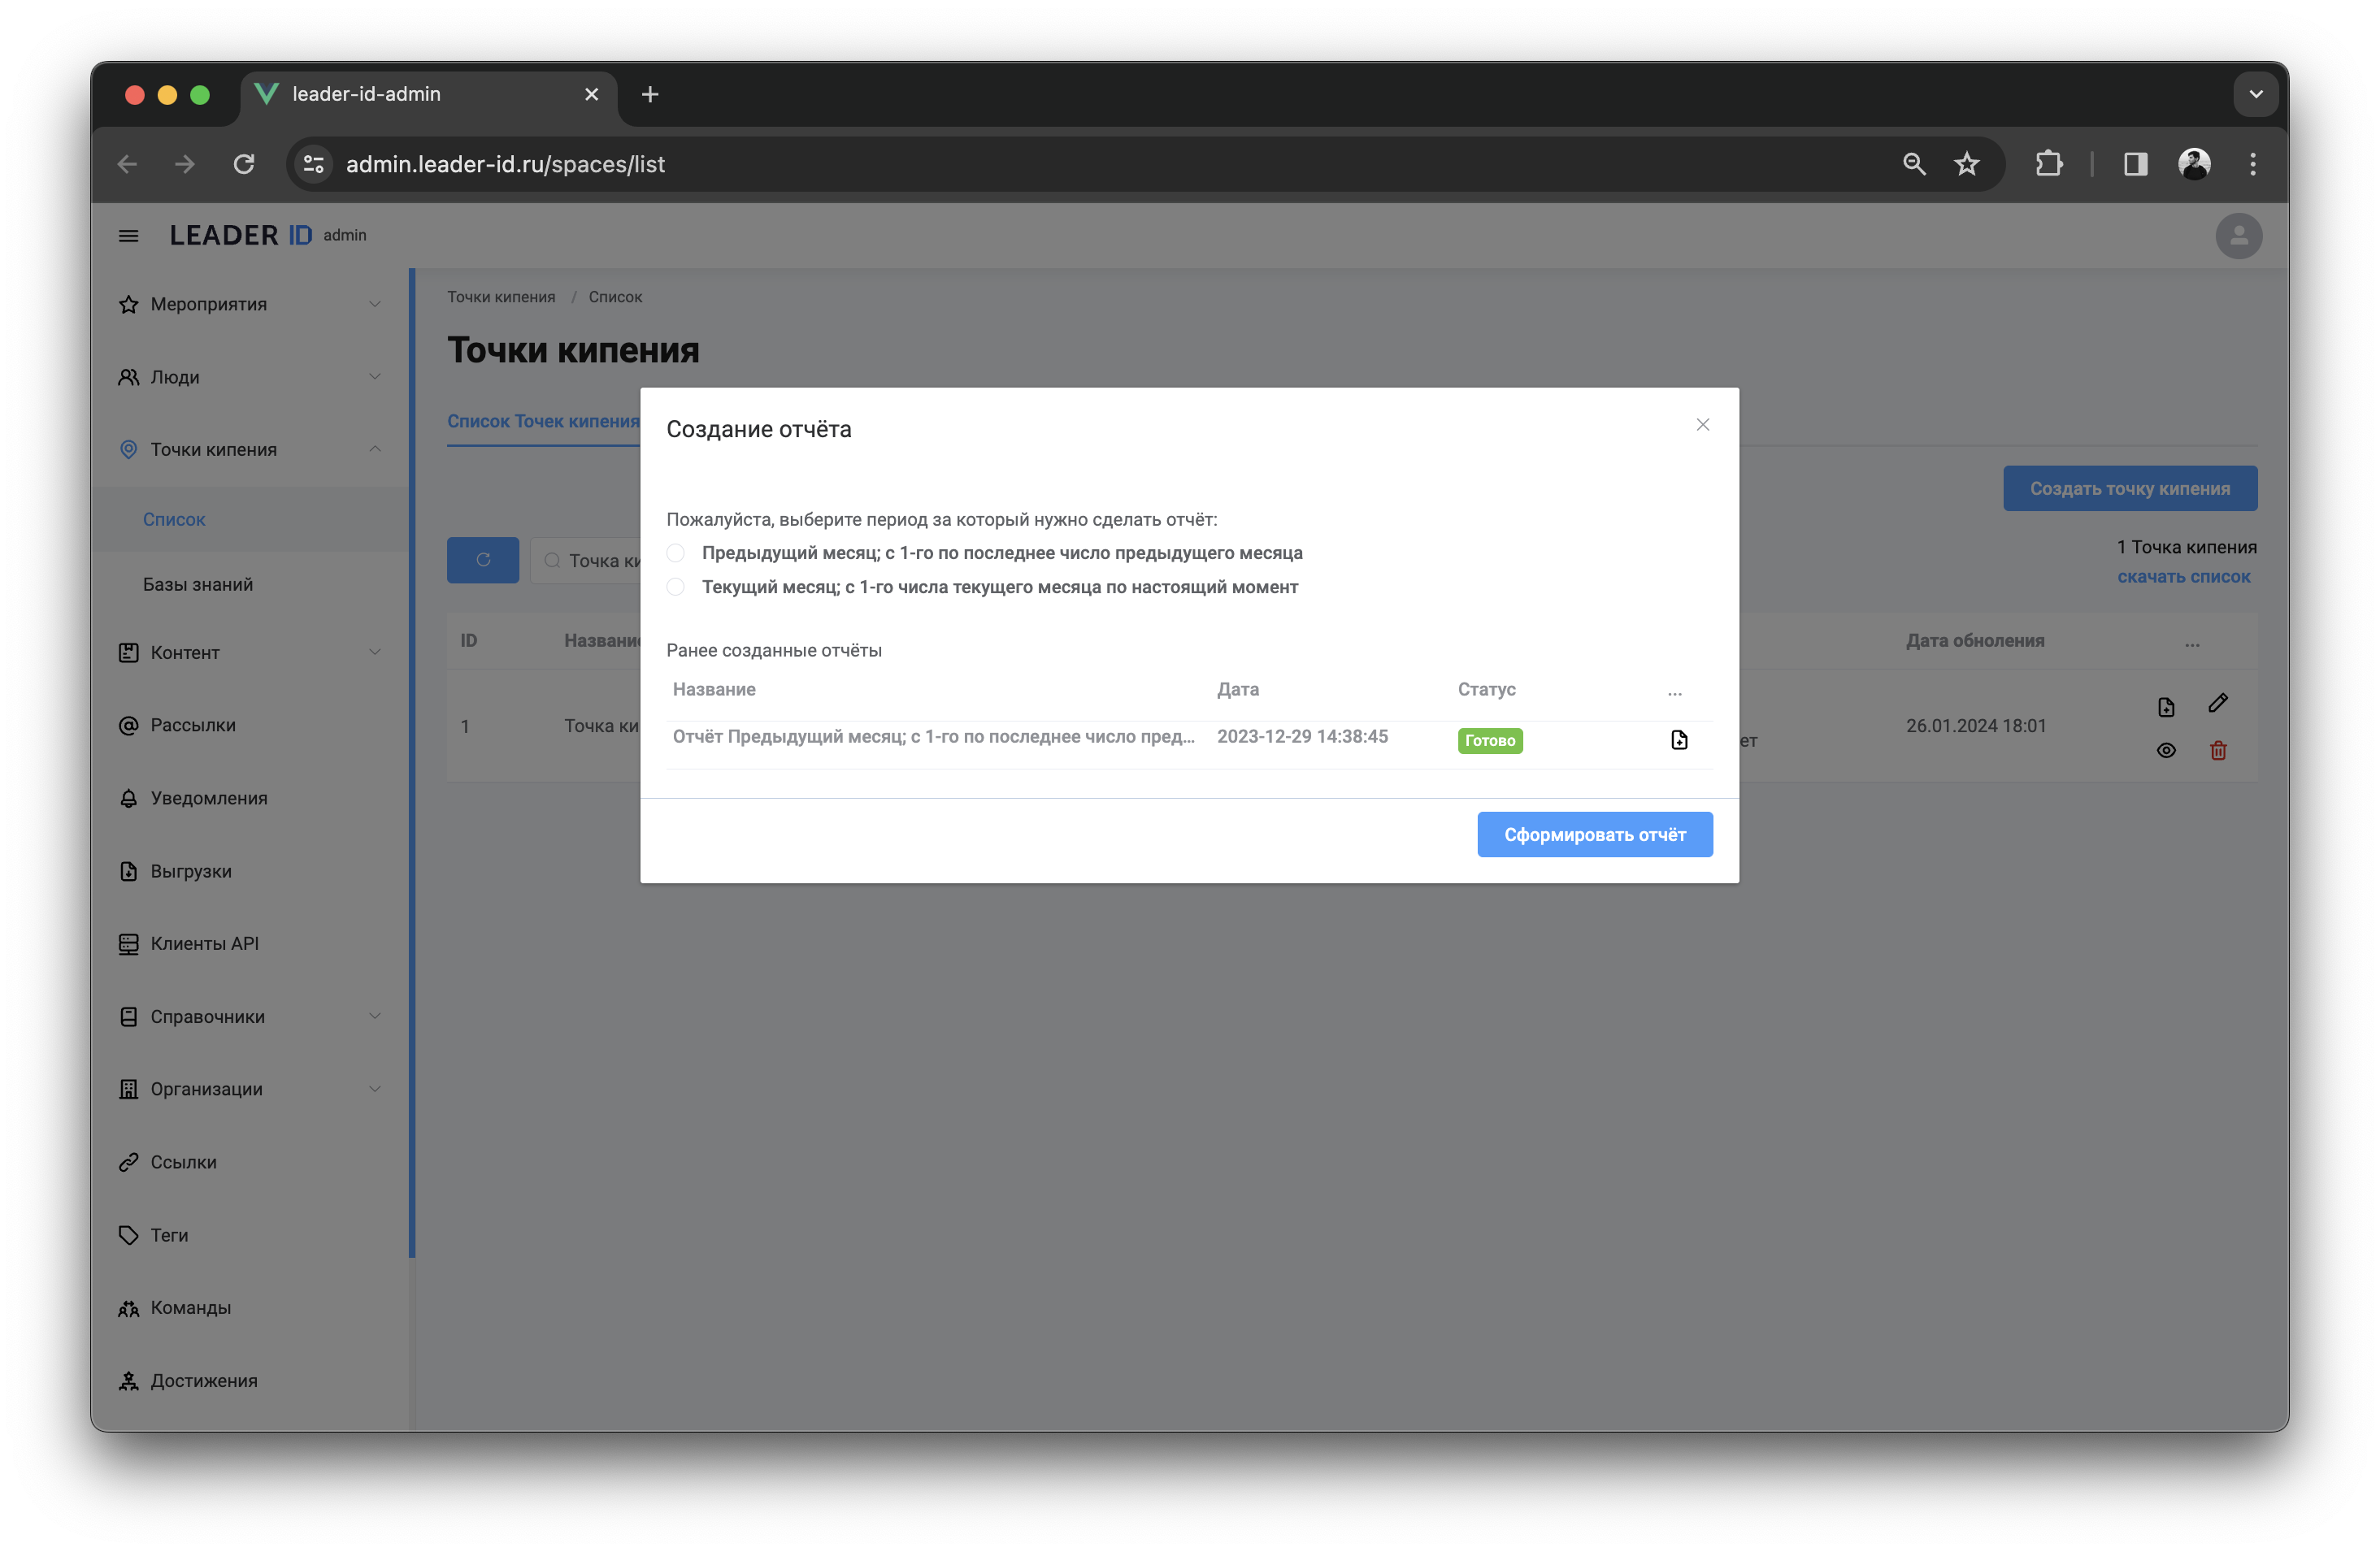Close the report creation dialog
The image size is (2380, 1552).
1702,425
